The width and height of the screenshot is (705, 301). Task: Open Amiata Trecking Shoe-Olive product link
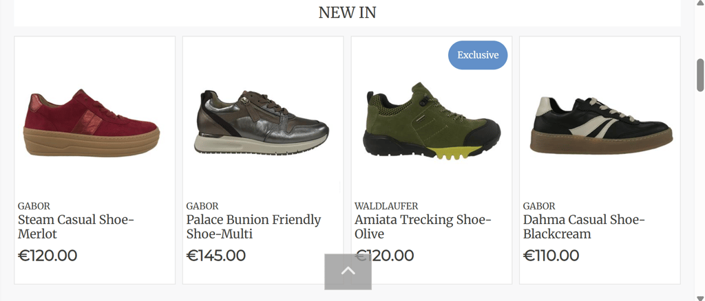point(423,227)
